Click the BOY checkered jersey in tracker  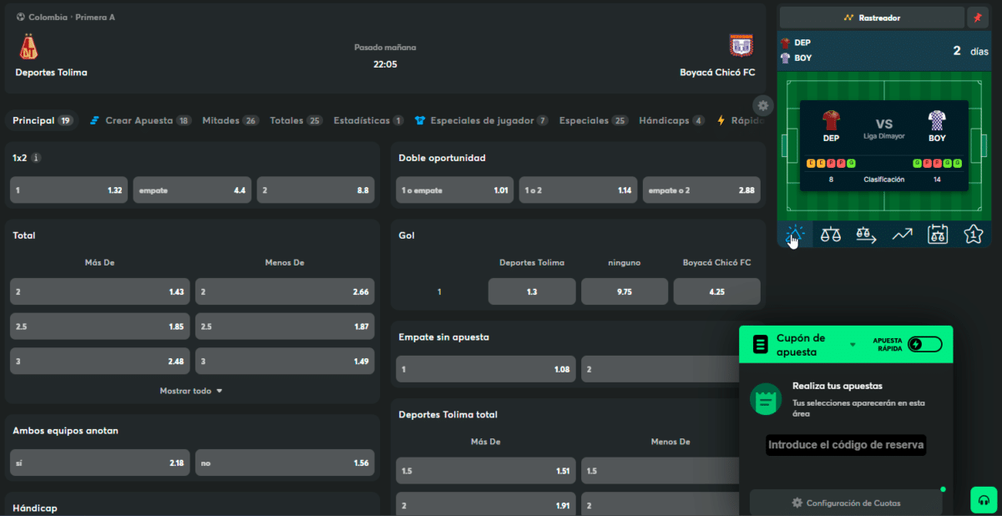(x=937, y=121)
